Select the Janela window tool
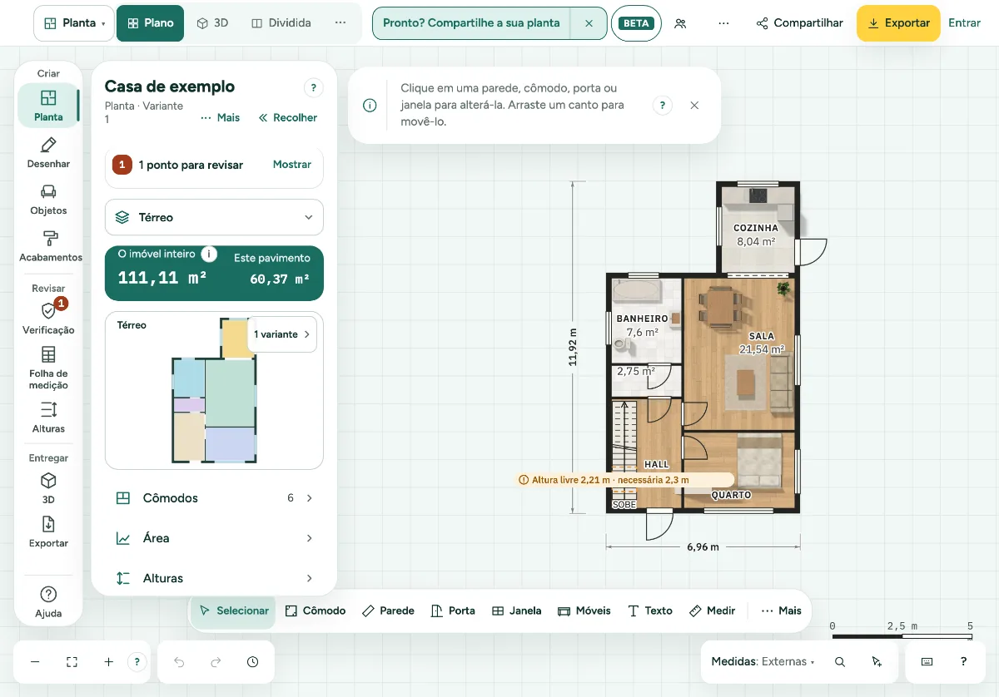The image size is (999, 697). [516, 610]
